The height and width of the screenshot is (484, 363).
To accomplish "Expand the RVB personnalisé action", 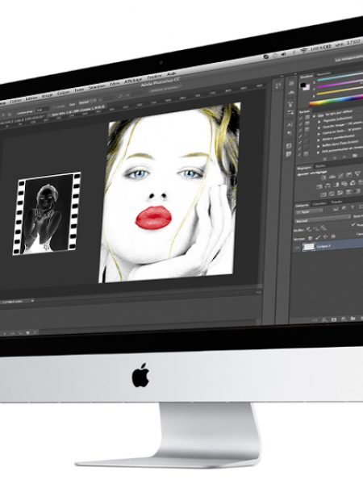I will [318, 152].
